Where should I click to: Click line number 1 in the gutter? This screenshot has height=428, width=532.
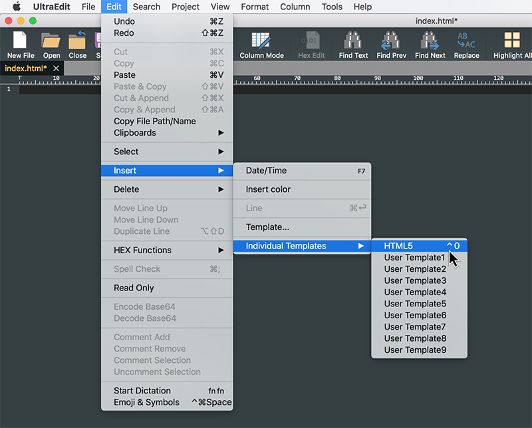pyautogui.click(x=9, y=89)
